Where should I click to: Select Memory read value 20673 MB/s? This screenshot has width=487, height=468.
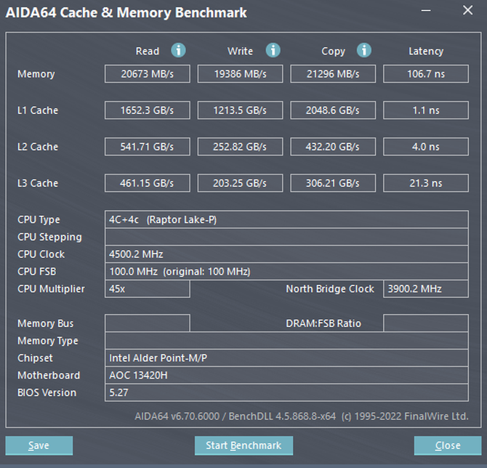coord(148,74)
